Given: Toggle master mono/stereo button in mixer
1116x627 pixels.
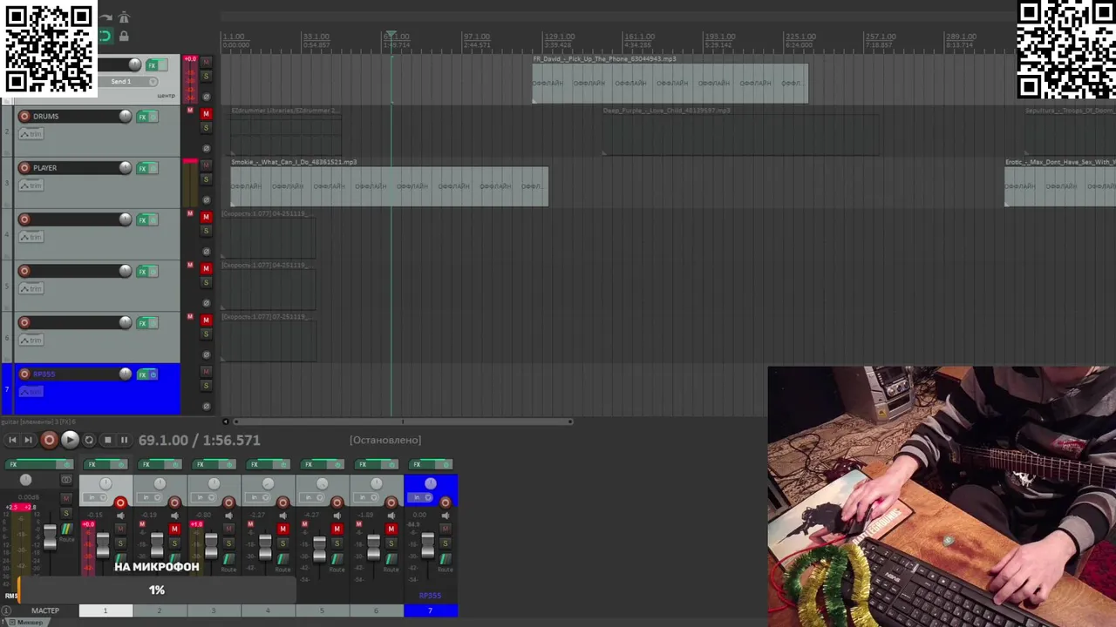Looking at the screenshot, I should (66, 481).
